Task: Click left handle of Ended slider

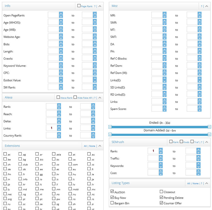Action: [x=110, y=127]
